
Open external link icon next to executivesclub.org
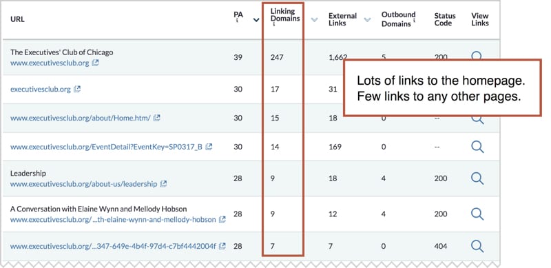(77, 90)
